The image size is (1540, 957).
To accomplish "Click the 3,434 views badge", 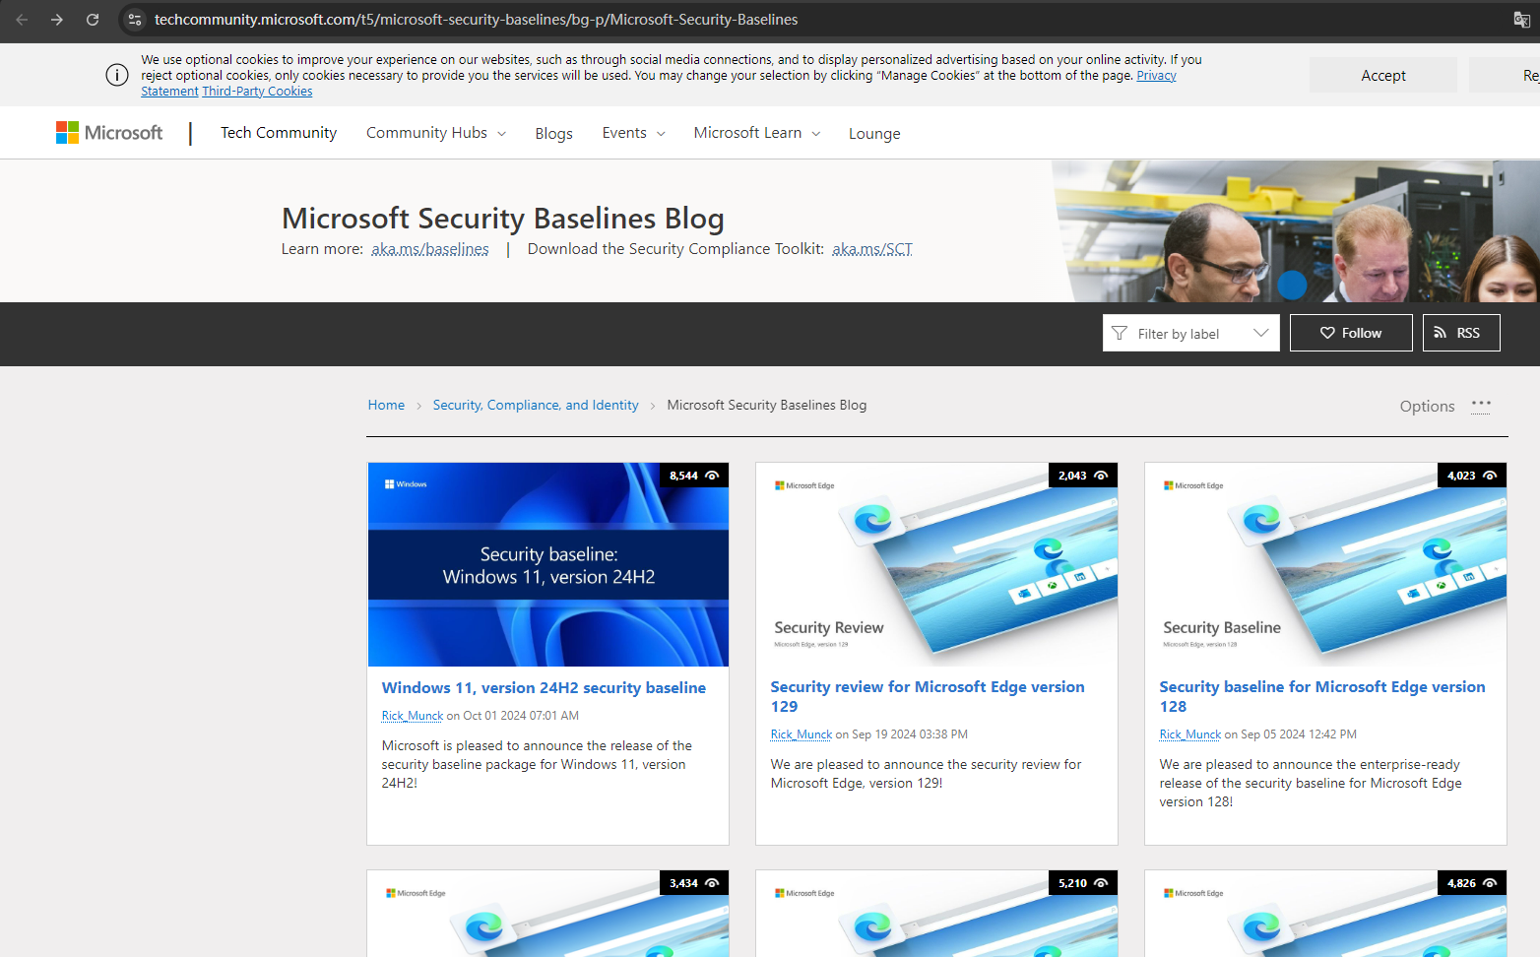I will pos(694,883).
